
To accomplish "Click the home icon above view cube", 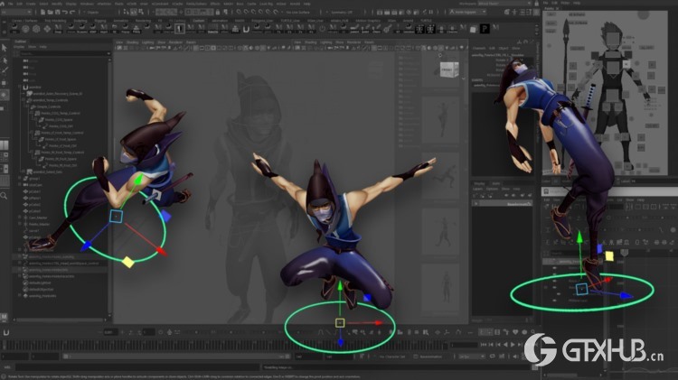I will (440, 55).
